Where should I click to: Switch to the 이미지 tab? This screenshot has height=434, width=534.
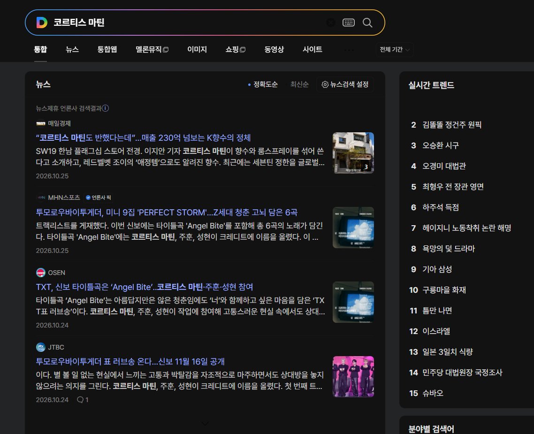coord(197,50)
